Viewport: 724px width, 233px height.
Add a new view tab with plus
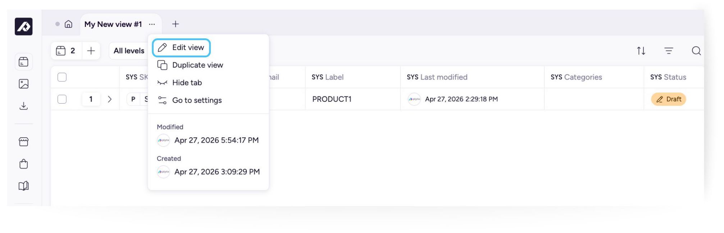(x=176, y=24)
